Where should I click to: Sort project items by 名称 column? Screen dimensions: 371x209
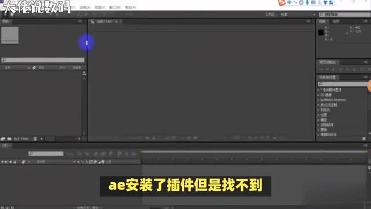[8, 68]
